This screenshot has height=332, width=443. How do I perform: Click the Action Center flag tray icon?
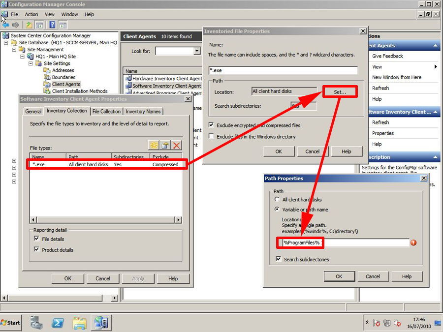(377, 323)
